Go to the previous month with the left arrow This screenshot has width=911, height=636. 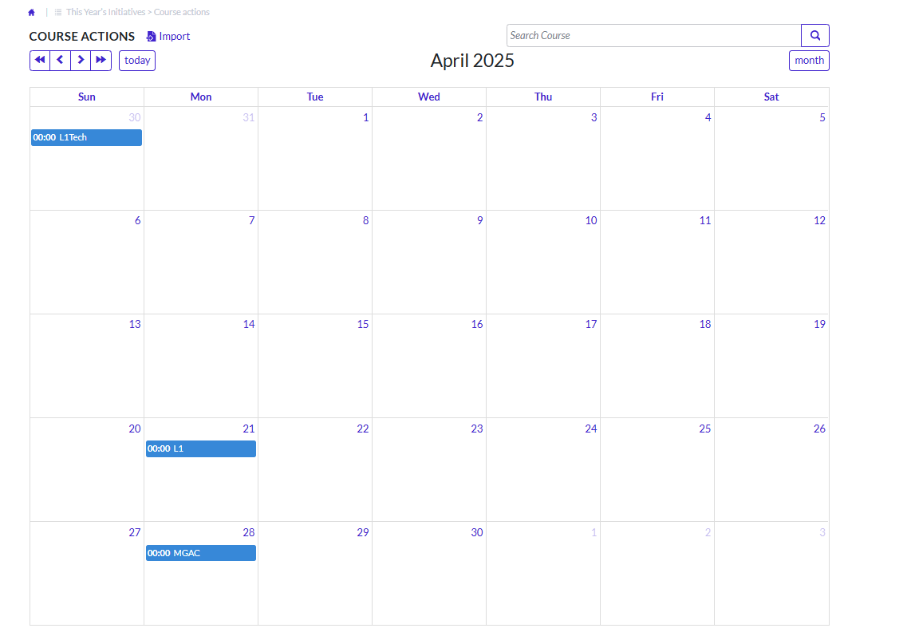pos(60,60)
